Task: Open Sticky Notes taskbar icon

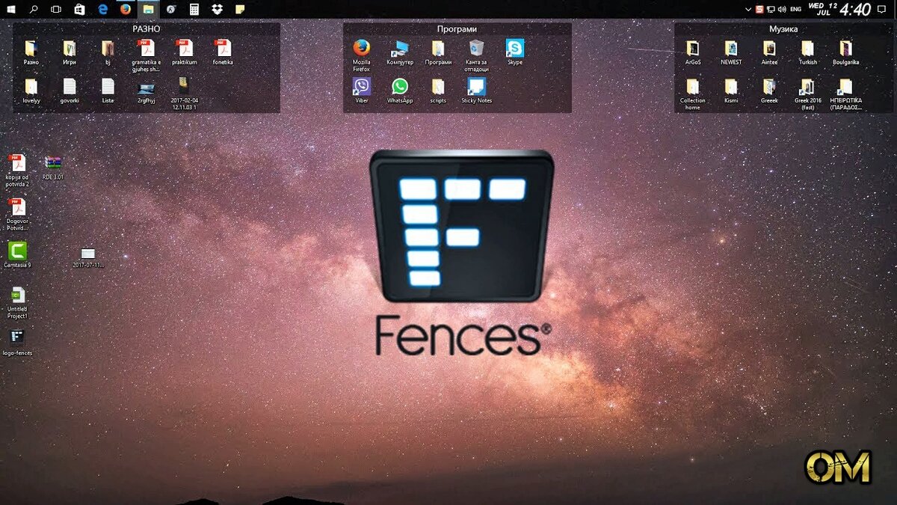Action: 240,9
